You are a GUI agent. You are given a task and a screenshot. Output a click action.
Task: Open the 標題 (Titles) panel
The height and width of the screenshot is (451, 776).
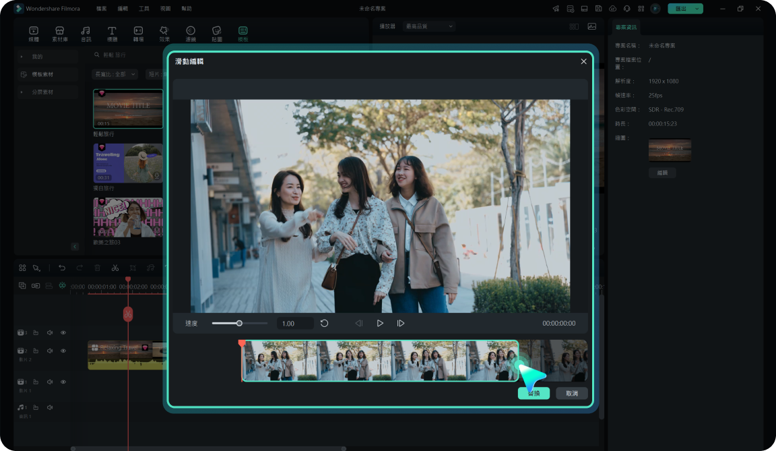[112, 33]
